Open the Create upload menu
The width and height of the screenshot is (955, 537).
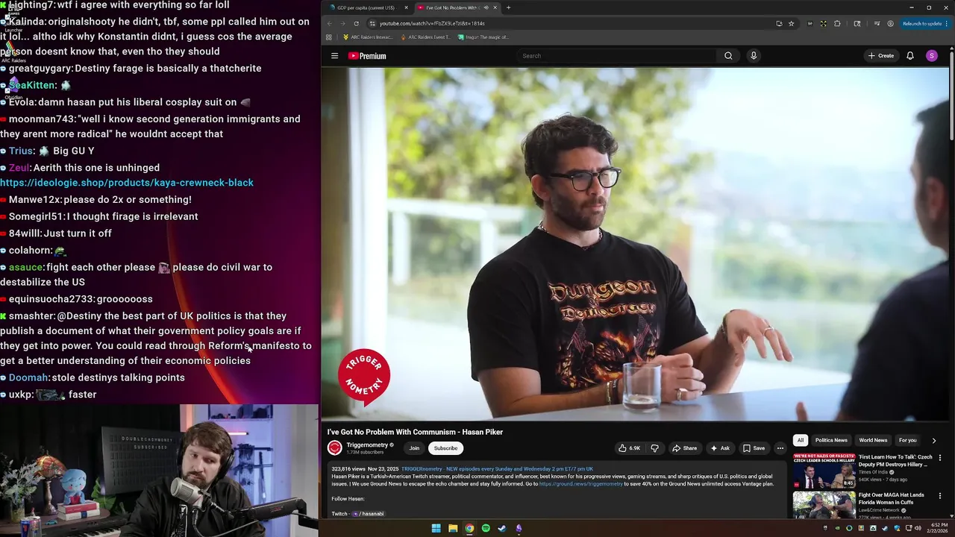point(880,56)
